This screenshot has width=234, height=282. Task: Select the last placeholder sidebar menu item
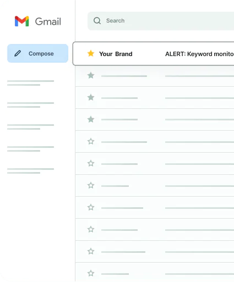(x=30, y=171)
